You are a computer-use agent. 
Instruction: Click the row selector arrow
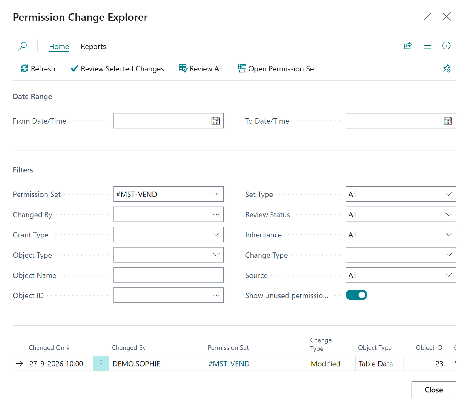[19, 364]
